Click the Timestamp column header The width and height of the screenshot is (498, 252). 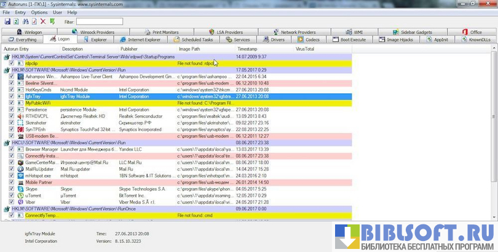(x=247, y=48)
